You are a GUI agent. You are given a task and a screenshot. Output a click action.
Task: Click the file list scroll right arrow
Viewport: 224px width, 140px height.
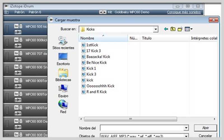click(x=214, y=119)
